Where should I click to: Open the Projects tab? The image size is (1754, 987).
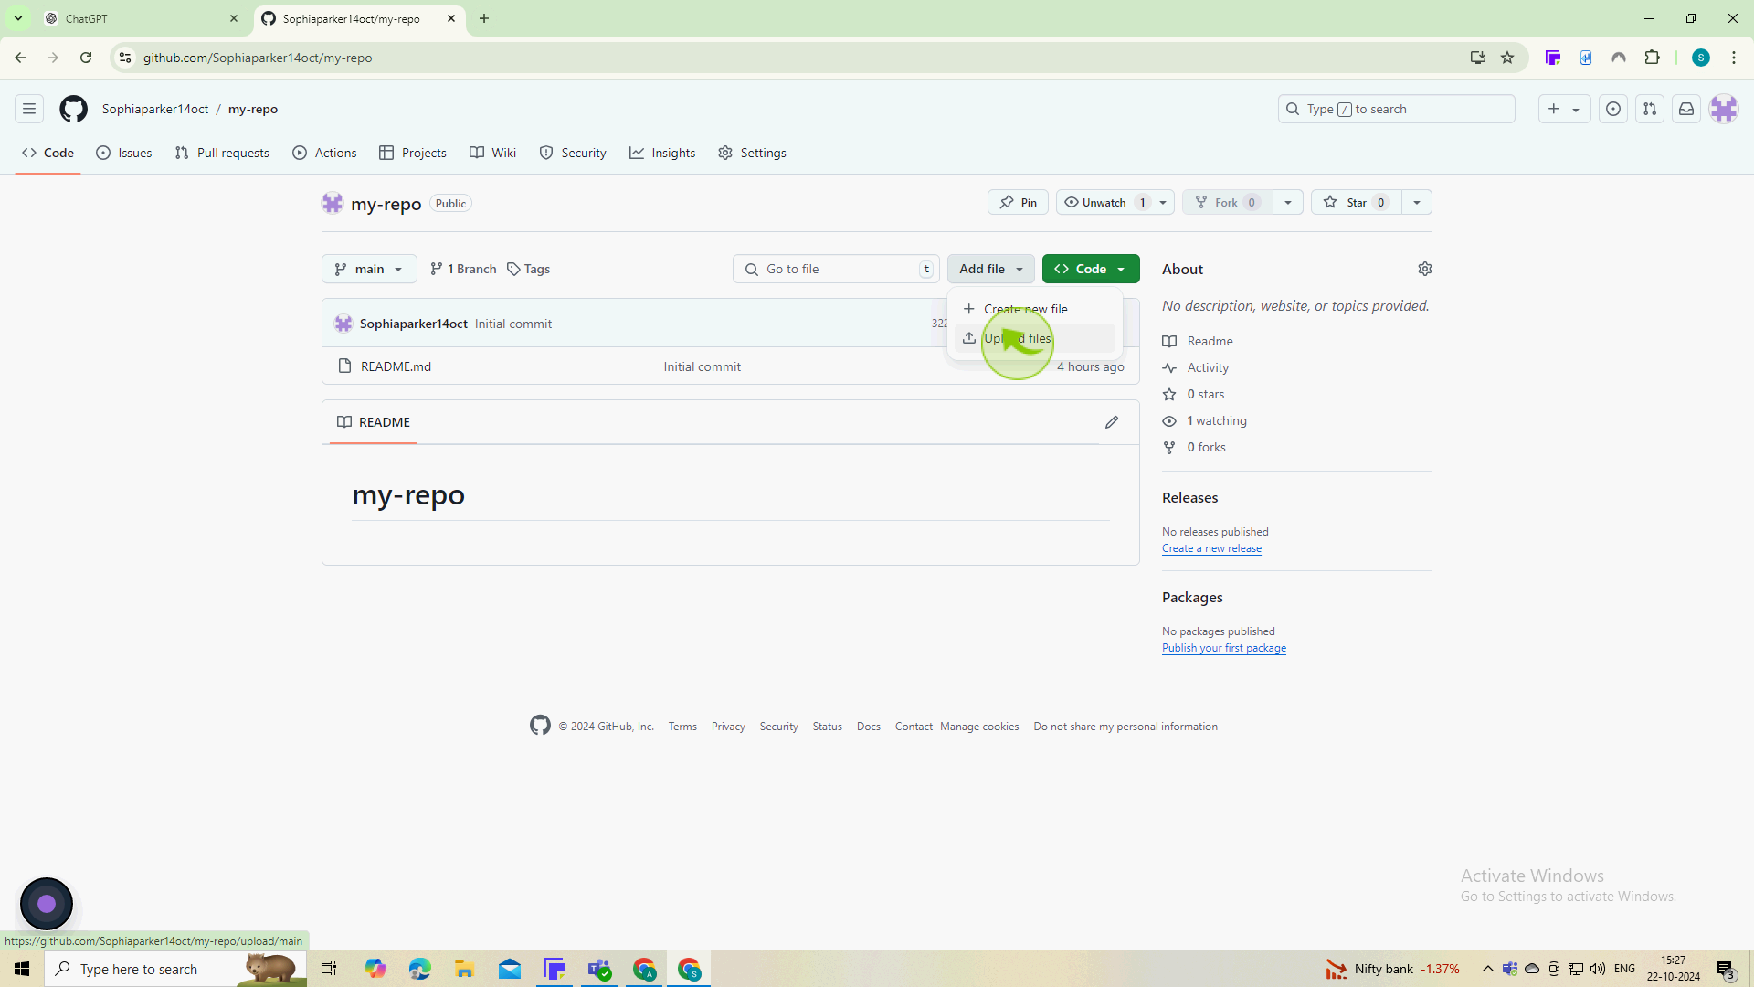pyautogui.click(x=413, y=153)
